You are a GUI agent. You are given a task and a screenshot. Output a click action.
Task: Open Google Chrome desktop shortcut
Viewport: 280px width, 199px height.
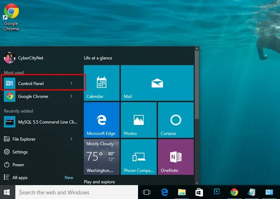coord(11,17)
